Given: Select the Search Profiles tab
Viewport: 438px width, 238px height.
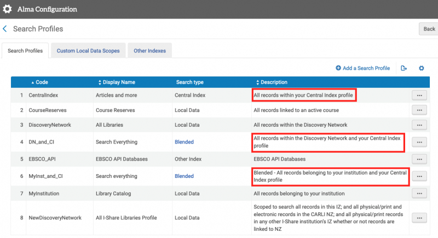Looking at the screenshot, I should 25,51.
